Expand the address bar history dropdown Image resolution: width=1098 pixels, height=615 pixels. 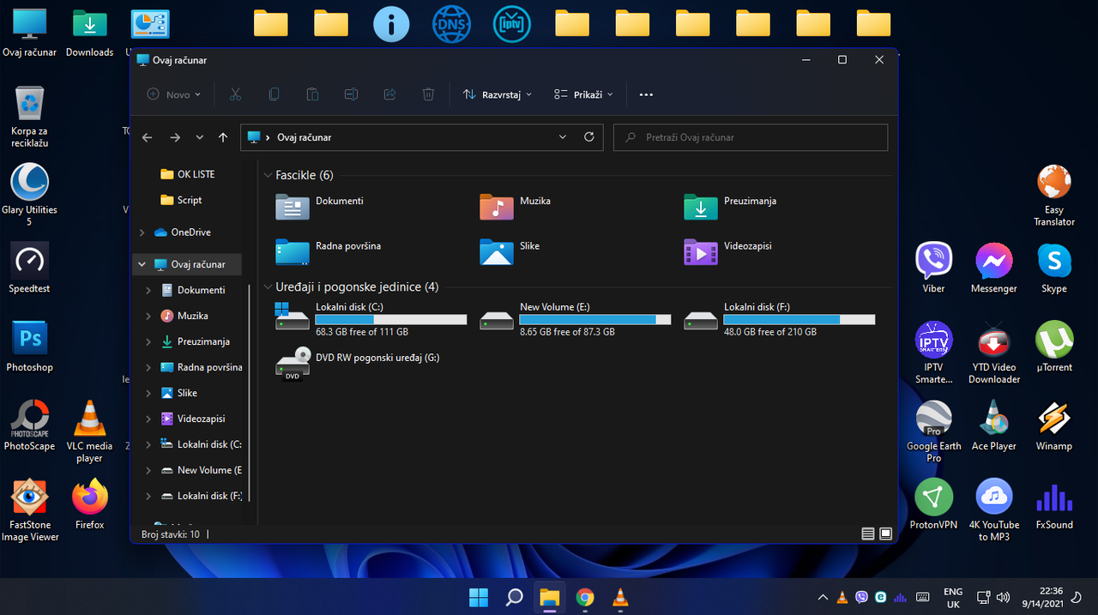(x=563, y=137)
